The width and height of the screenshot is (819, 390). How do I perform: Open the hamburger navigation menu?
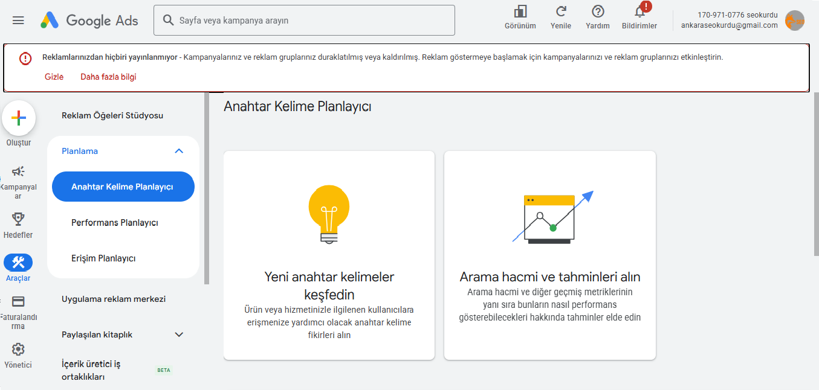[x=18, y=20]
